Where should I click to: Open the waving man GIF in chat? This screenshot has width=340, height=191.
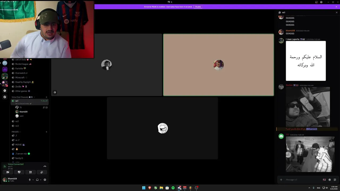308,107
